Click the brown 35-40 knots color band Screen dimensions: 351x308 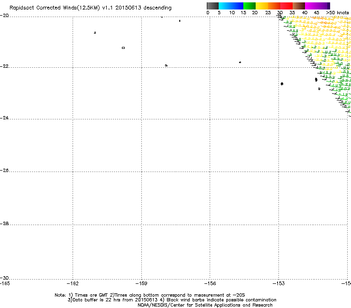[299, 6]
